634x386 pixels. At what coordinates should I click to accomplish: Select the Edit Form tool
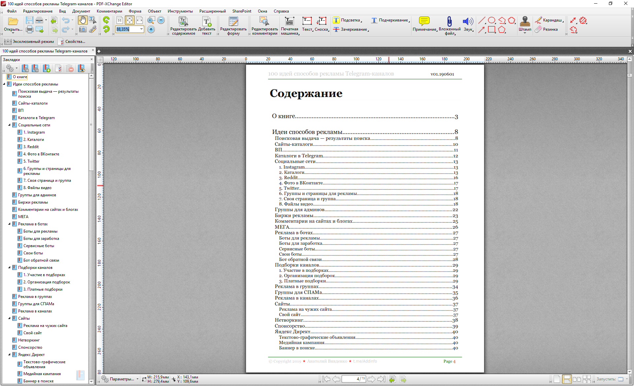click(x=233, y=26)
